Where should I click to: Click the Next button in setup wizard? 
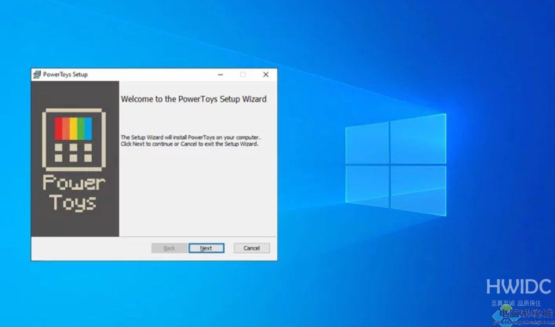coord(206,248)
